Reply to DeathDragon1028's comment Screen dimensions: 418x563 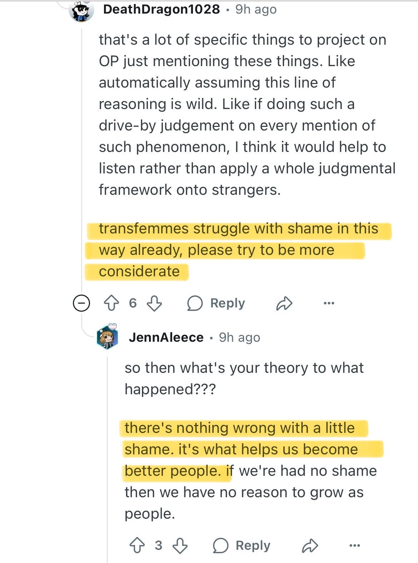click(217, 303)
